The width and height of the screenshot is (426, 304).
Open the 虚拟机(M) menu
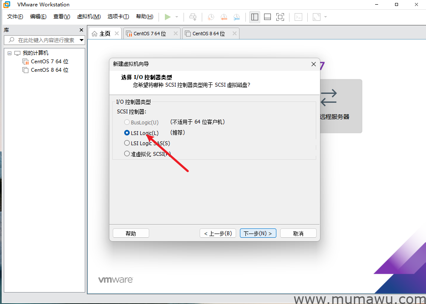pyautogui.click(x=89, y=17)
